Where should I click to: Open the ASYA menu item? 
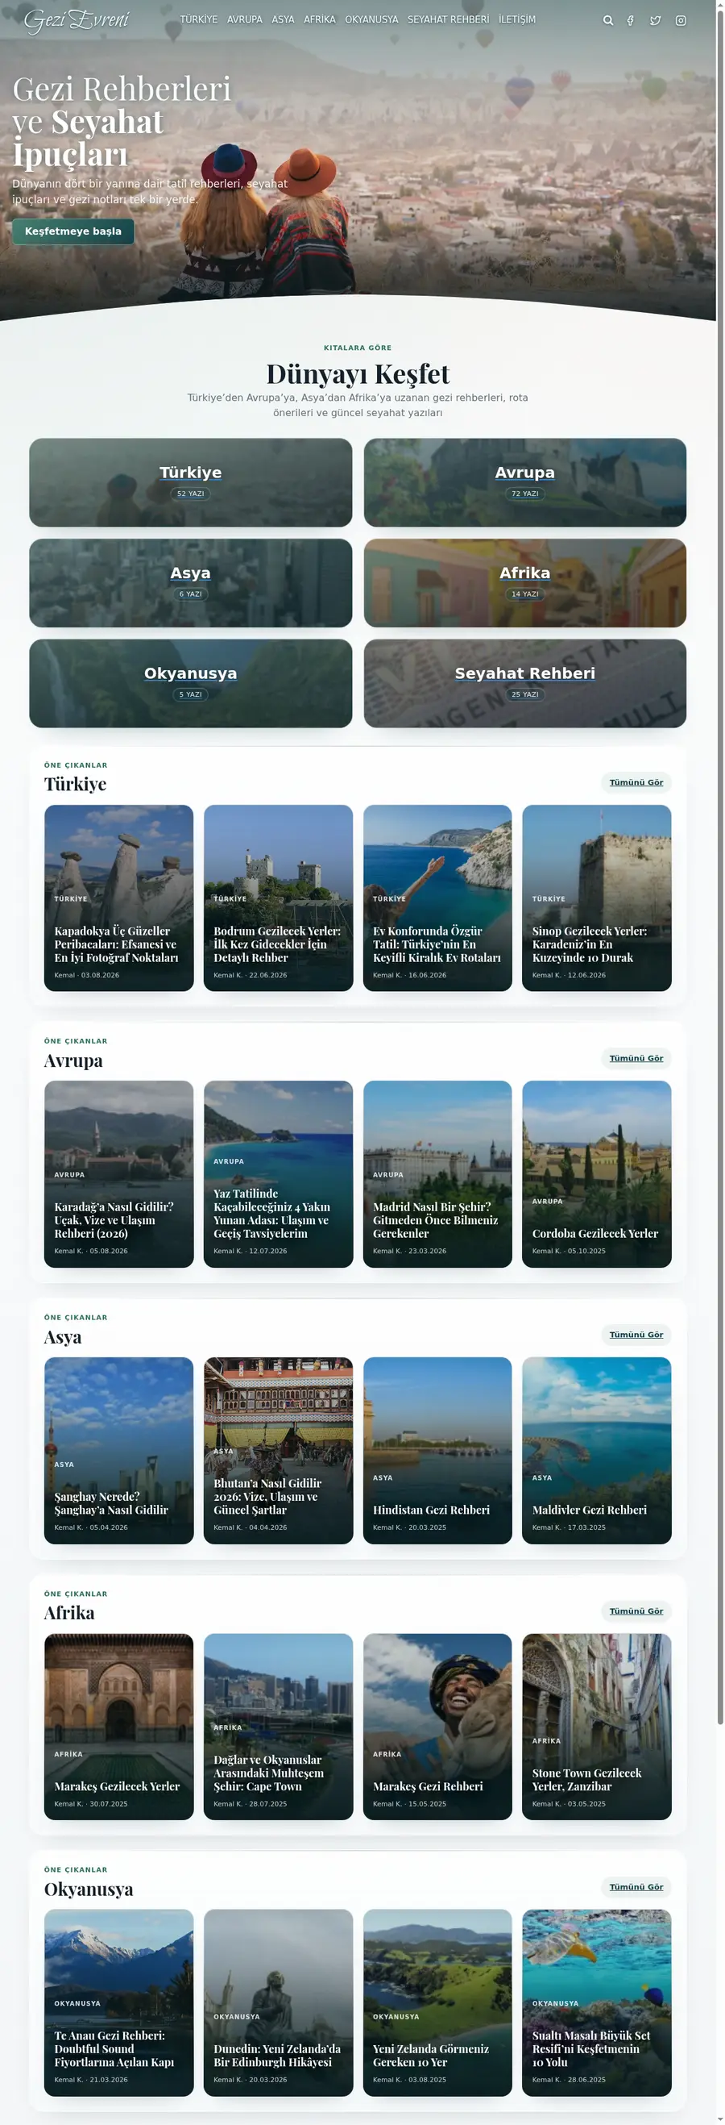pos(283,20)
